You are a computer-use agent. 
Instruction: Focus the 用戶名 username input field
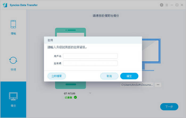coord(90,56)
